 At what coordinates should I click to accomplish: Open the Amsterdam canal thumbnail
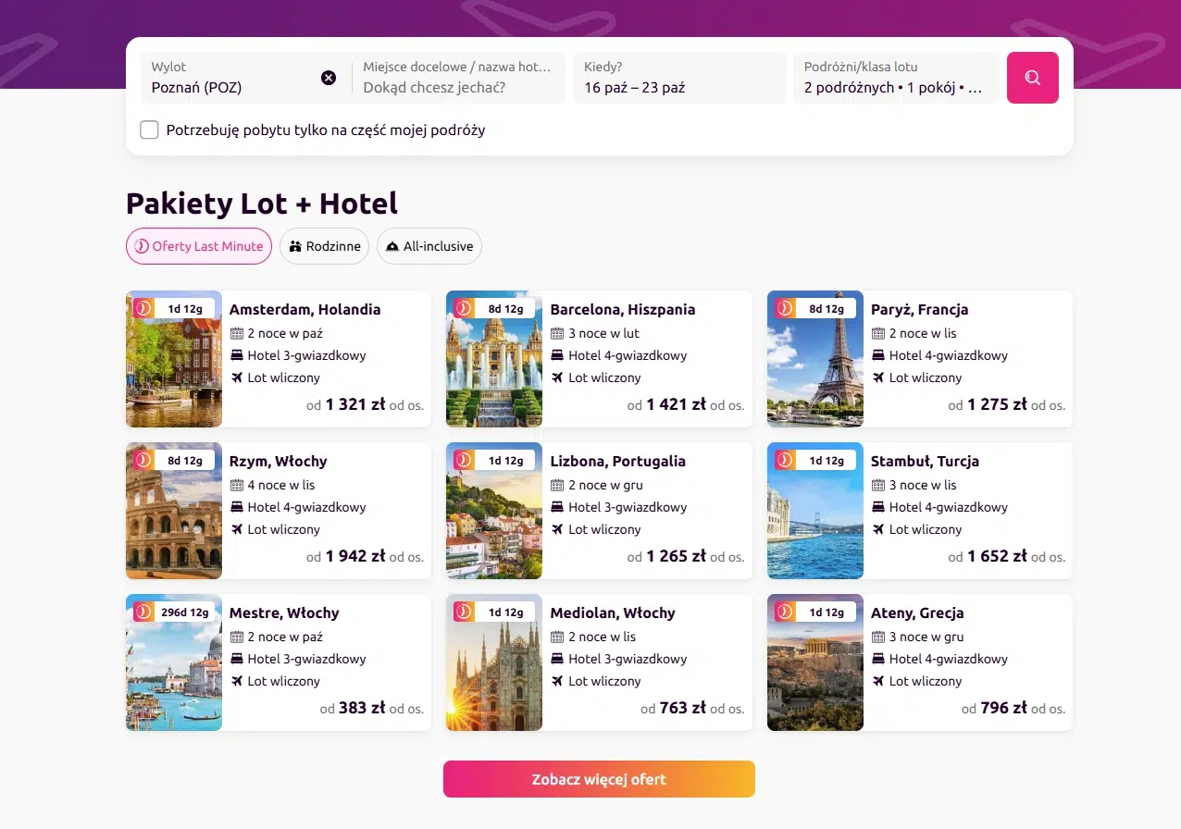174,359
